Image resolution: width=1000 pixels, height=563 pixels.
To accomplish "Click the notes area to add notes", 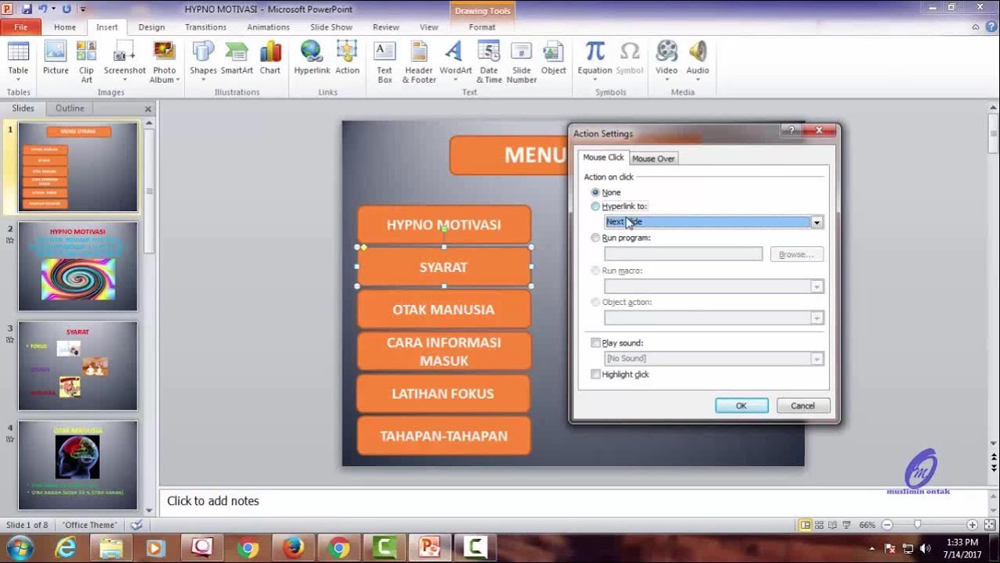I will click(574, 500).
